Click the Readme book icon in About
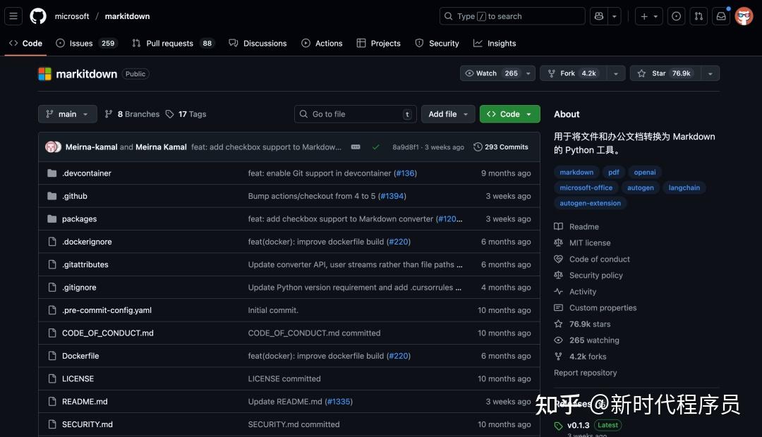Screen dimensions: 762x437 coord(558,226)
